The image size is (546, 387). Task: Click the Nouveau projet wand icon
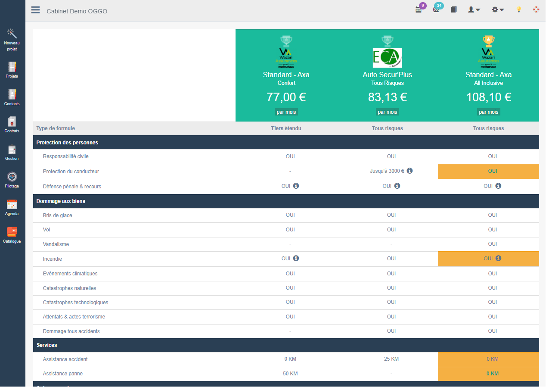[12, 34]
